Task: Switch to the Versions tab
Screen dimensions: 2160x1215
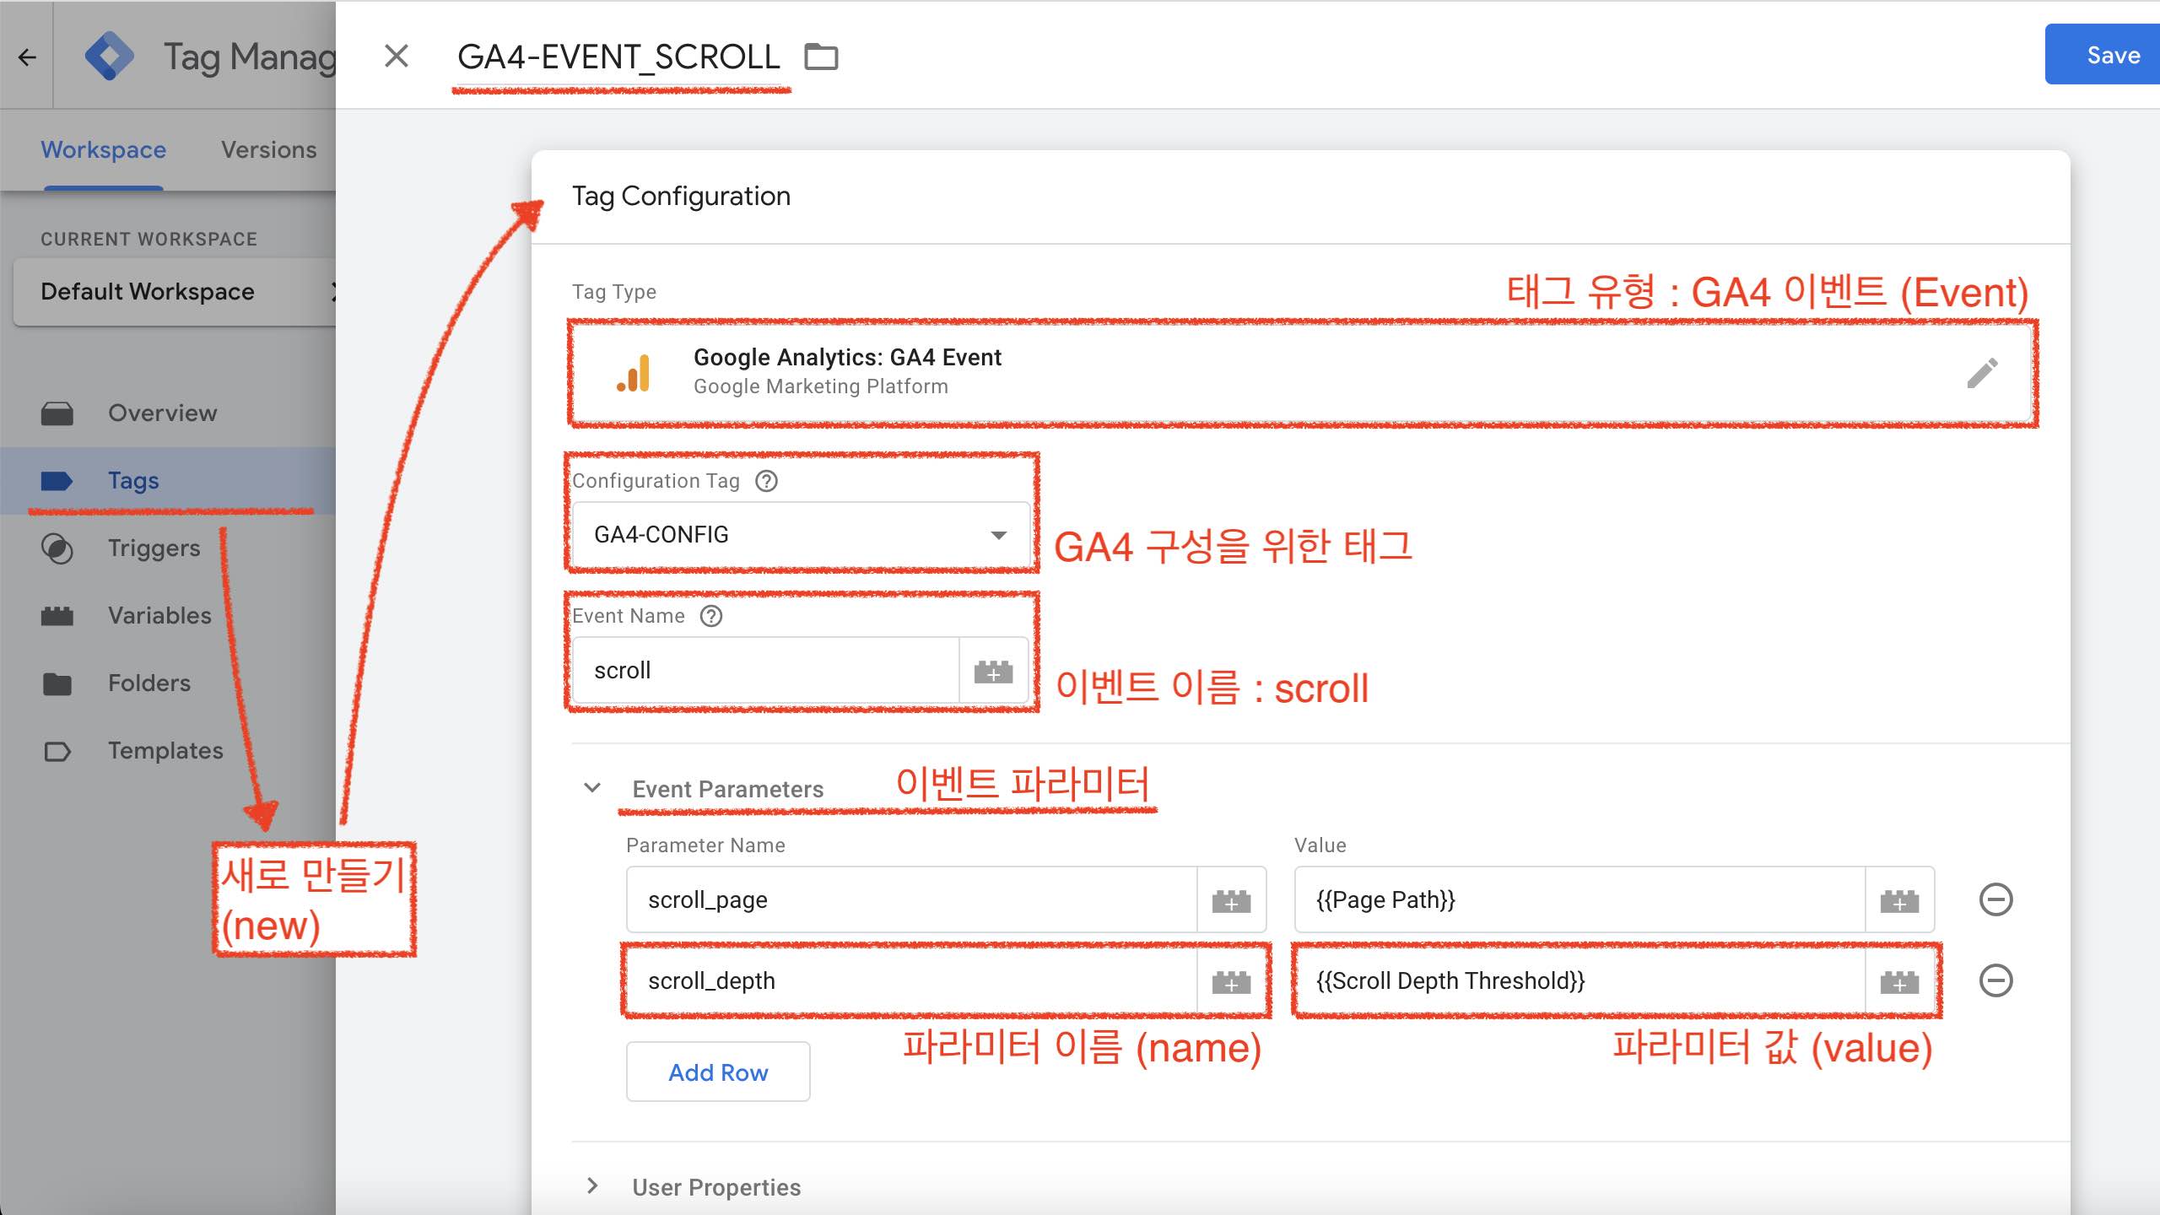Action: [268, 149]
